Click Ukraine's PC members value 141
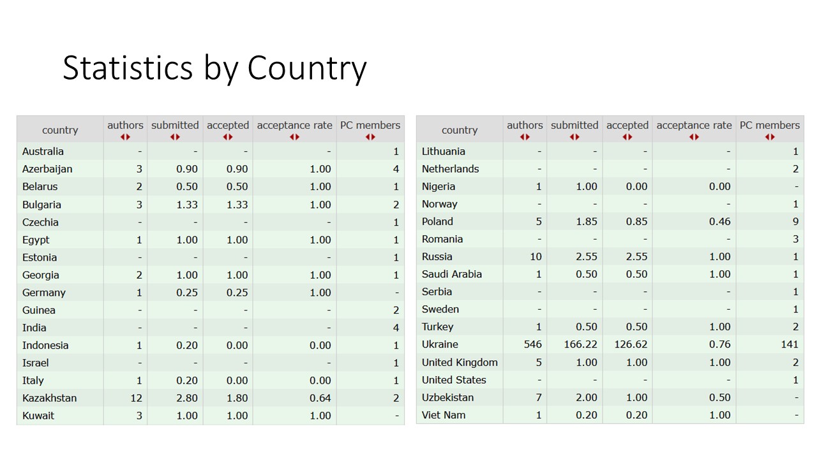817x459 pixels. click(x=790, y=344)
